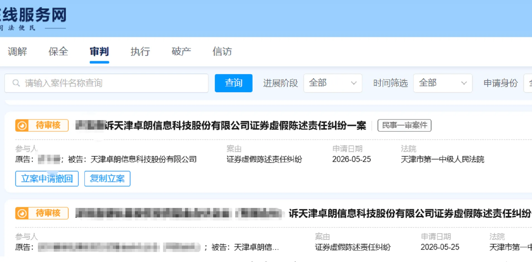This screenshot has height=262, width=532.
Task: Open the first case title link
Action: (221, 126)
